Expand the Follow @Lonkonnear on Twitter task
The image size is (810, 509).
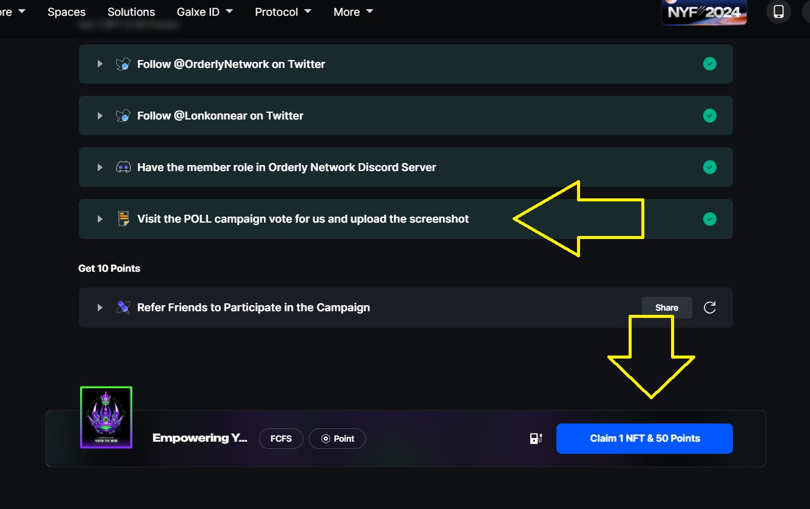(x=100, y=116)
